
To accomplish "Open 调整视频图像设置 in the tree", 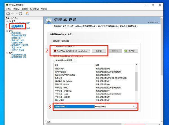I will (19, 57).
